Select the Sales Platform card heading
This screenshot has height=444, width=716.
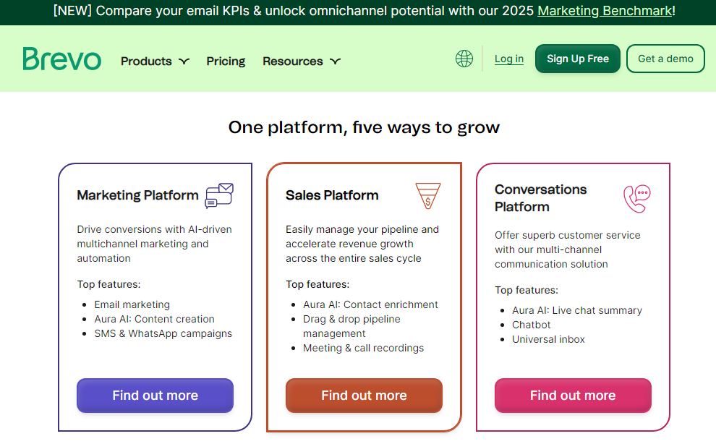(332, 195)
